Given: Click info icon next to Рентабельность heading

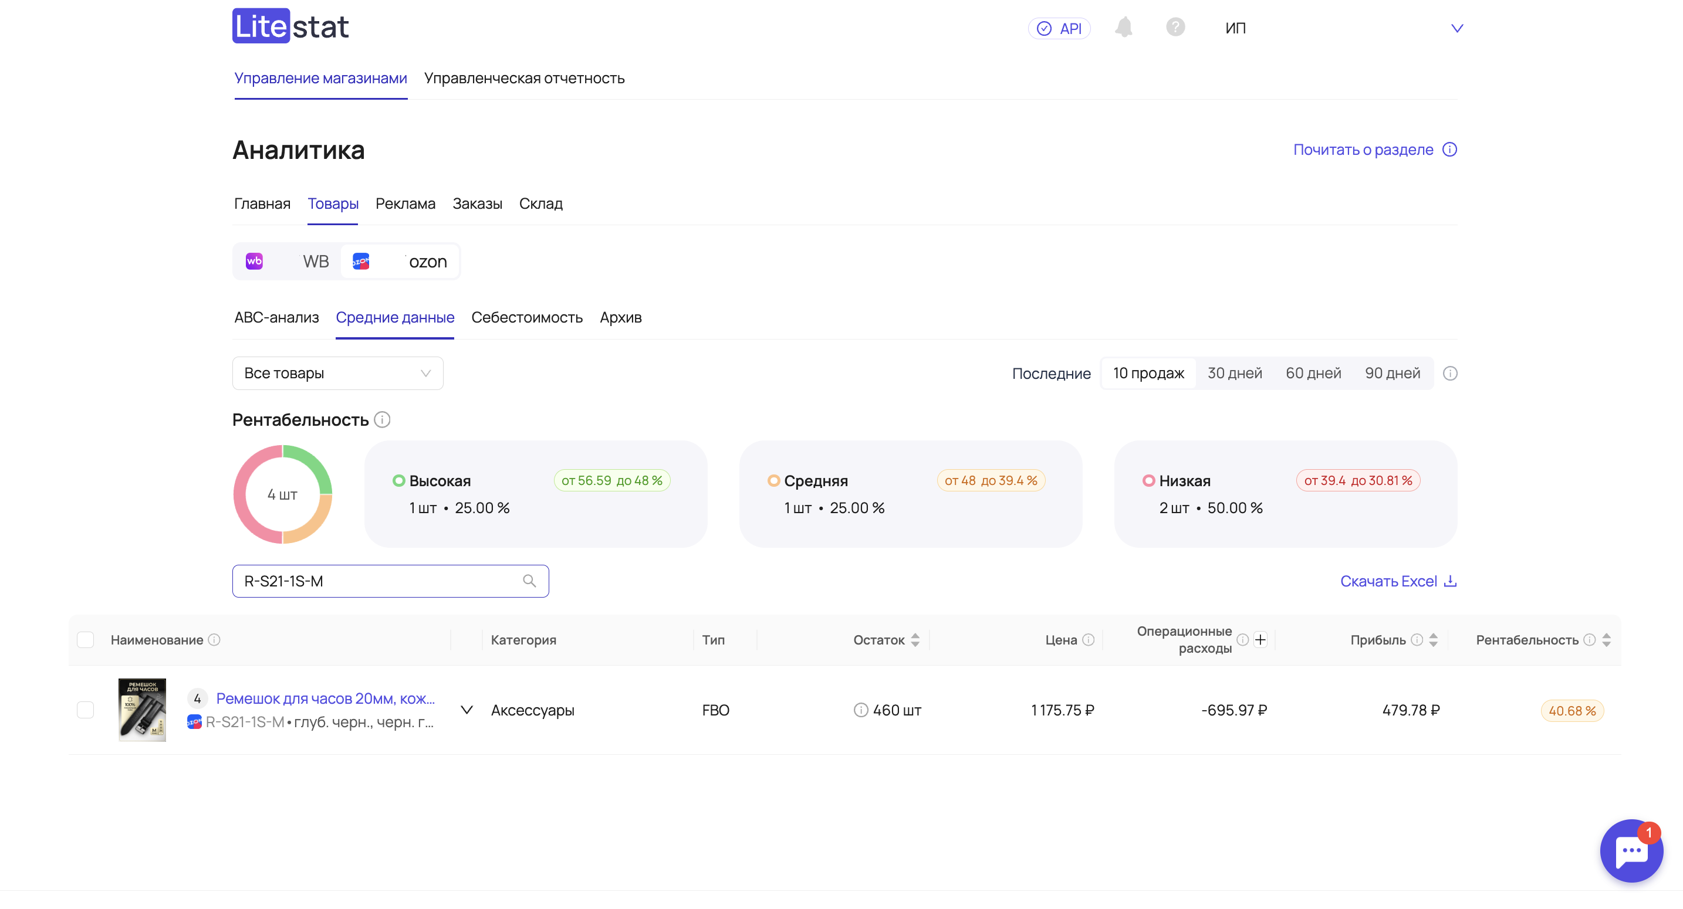Looking at the screenshot, I should (382, 419).
